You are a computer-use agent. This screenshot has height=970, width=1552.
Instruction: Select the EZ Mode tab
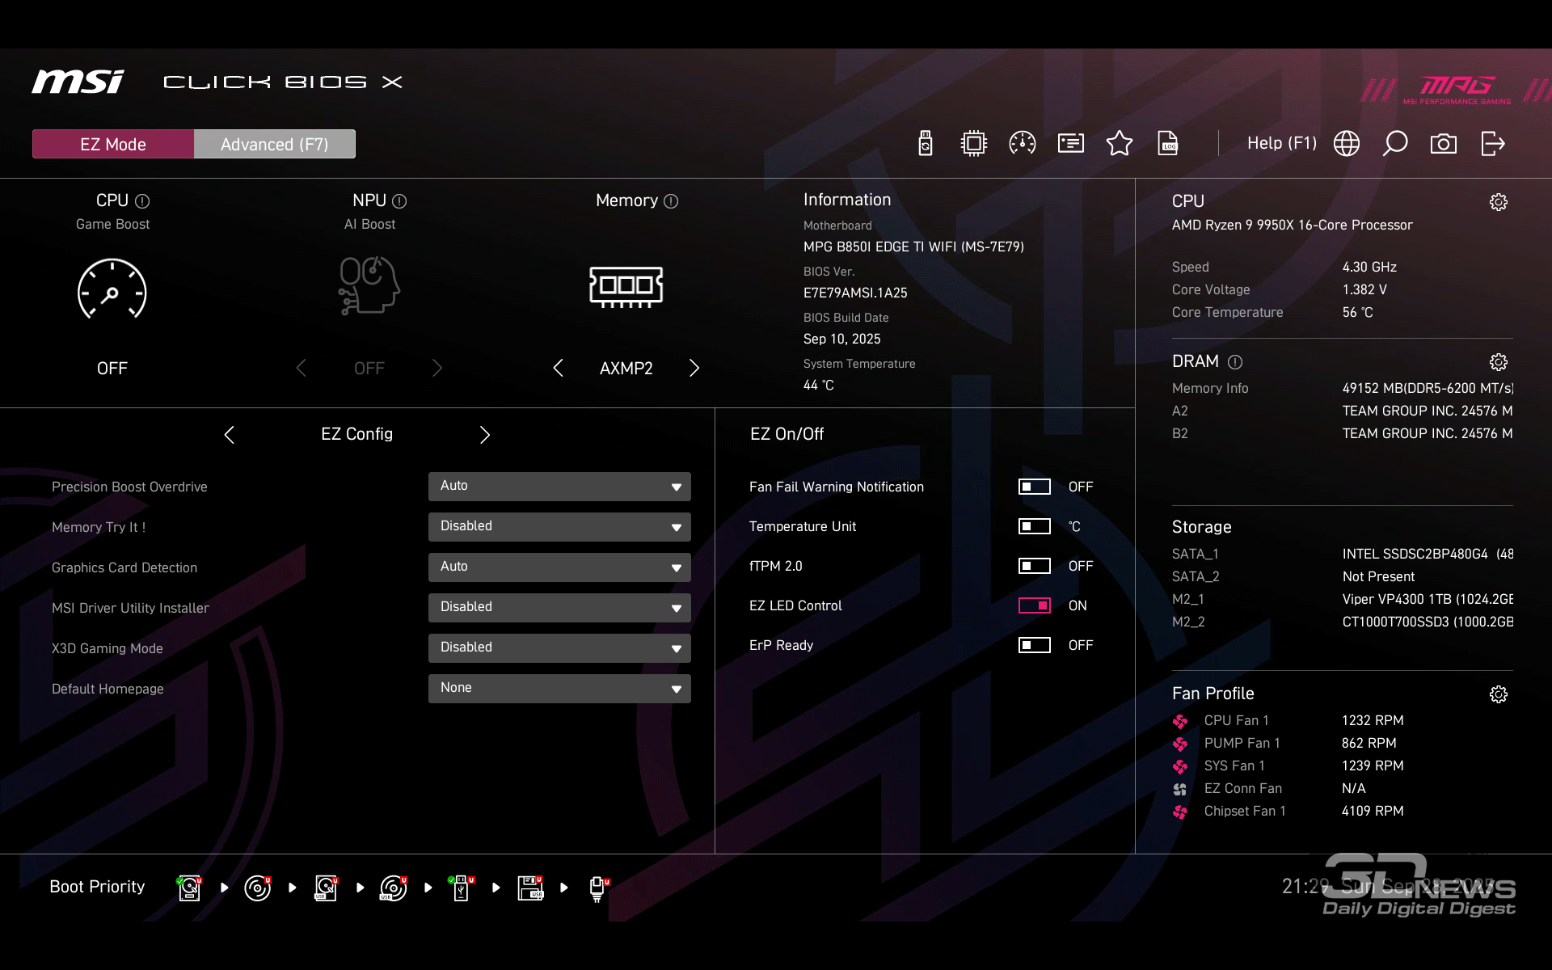pyautogui.click(x=113, y=144)
